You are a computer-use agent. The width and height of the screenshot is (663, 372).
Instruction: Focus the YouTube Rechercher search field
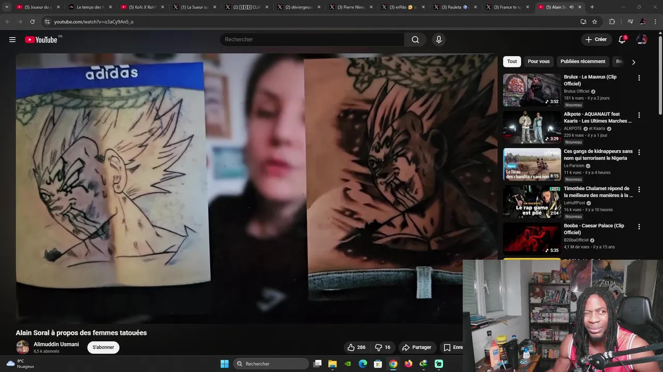click(x=312, y=40)
